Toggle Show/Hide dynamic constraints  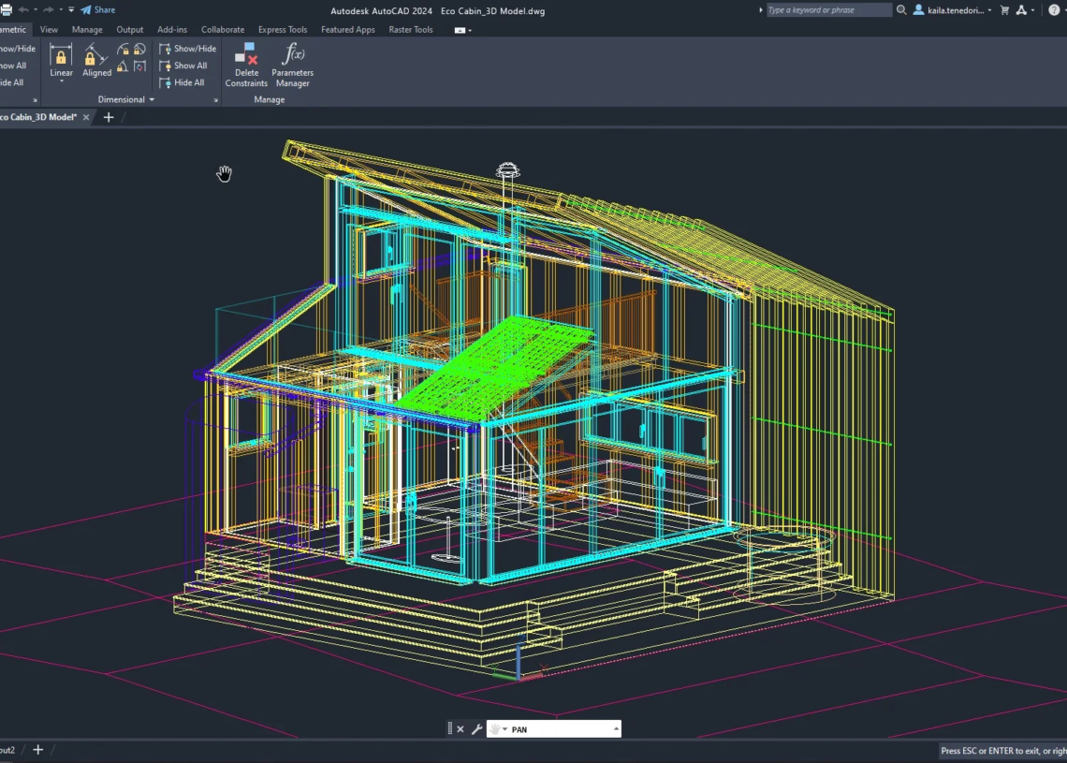pos(187,49)
